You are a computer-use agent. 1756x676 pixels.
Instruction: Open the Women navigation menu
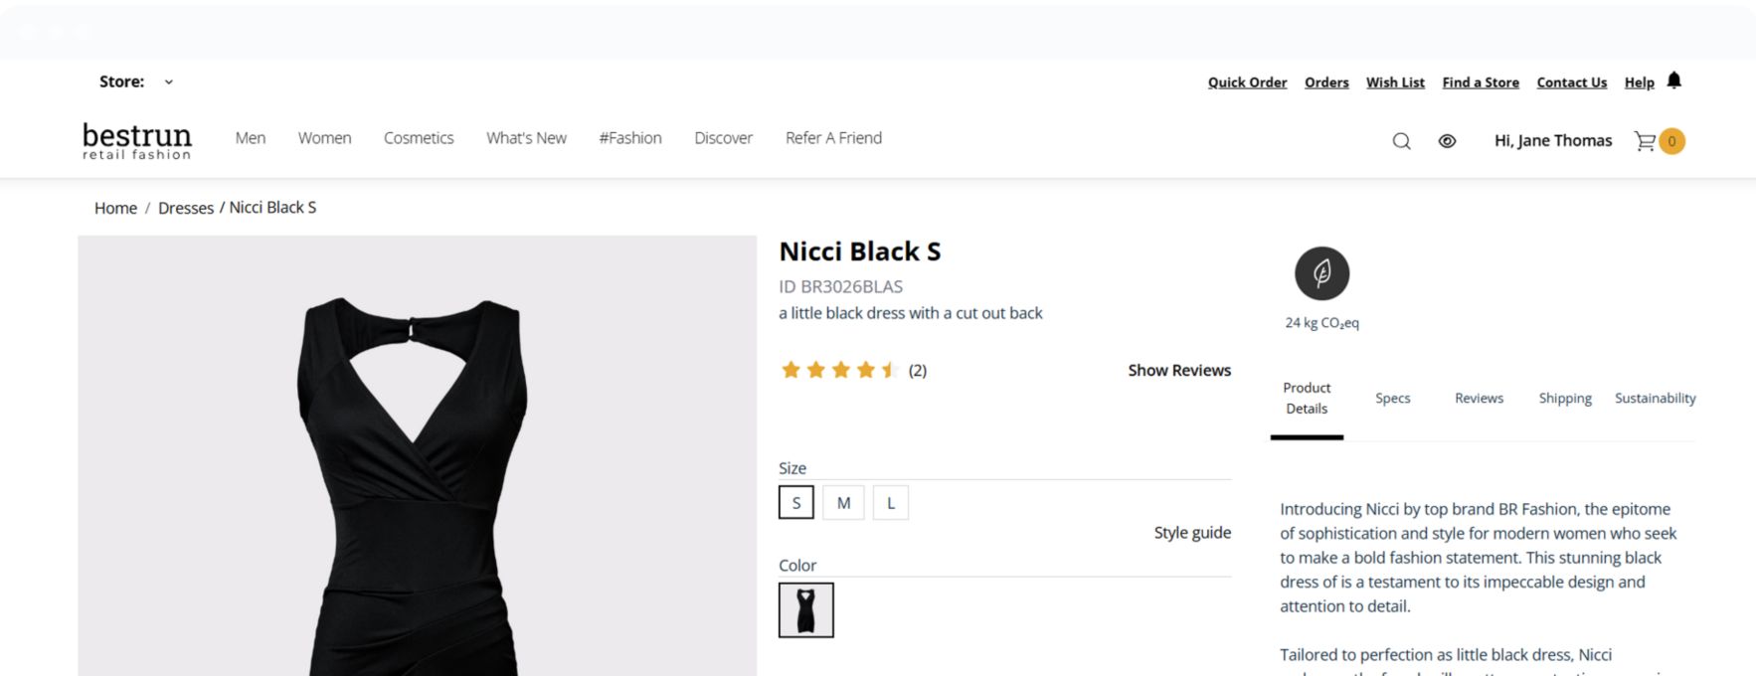324,138
